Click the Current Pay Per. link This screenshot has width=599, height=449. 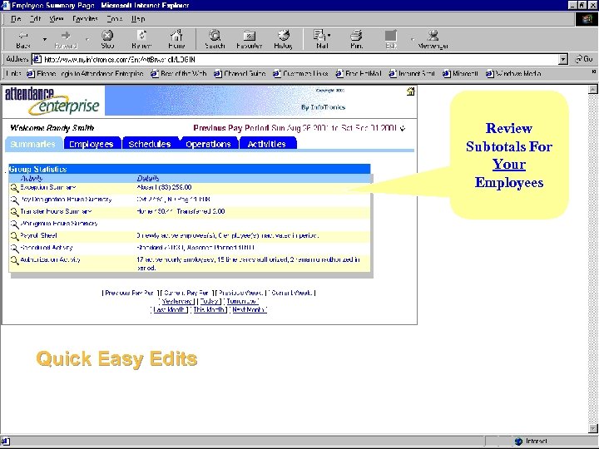click(187, 294)
